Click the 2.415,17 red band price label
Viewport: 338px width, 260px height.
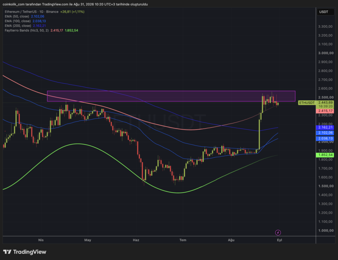pyautogui.click(x=325, y=111)
